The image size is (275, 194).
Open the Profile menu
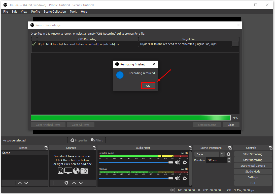point(36,12)
